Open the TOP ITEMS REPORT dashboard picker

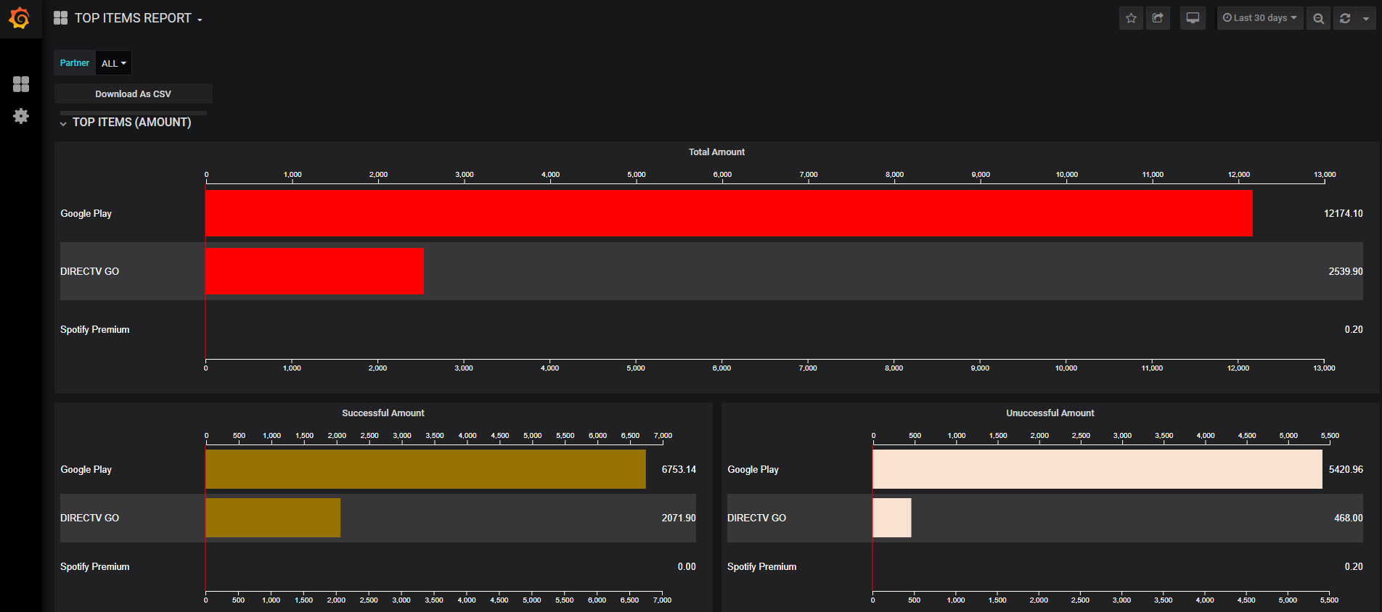pyautogui.click(x=138, y=18)
